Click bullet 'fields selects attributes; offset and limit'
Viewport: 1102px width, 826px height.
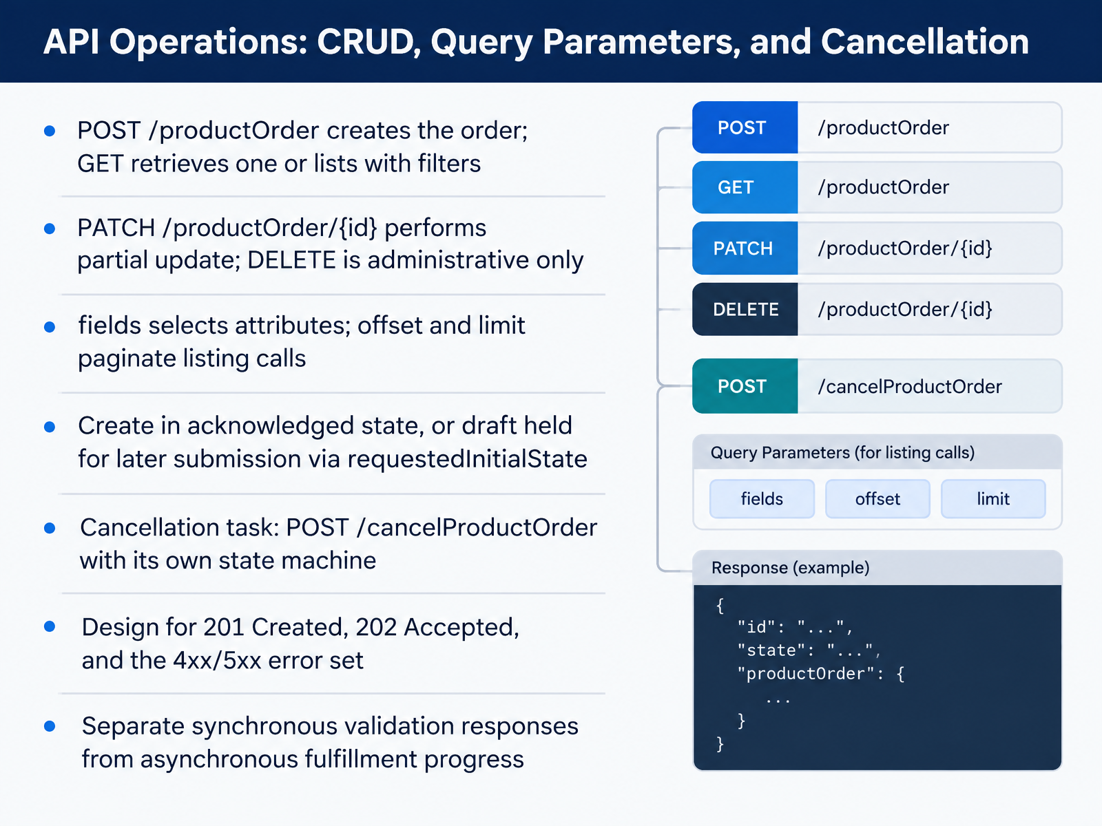coord(302,325)
